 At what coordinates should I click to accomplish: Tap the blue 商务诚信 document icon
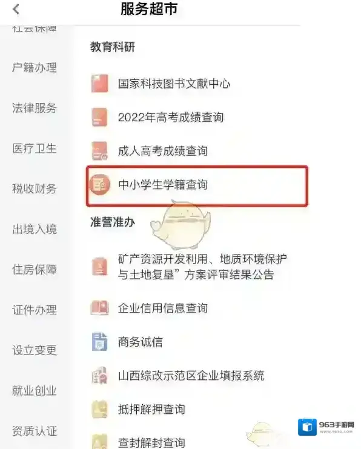[99, 342]
